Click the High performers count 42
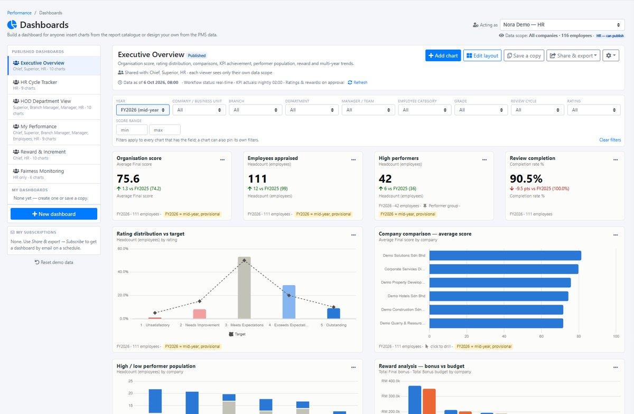This screenshot has width=634, height=414. coord(386,179)
